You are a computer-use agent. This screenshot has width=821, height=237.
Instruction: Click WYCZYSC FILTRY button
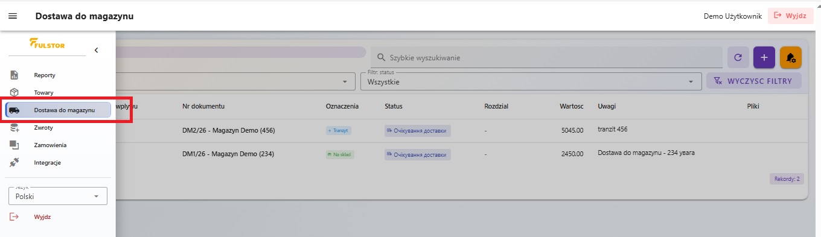point(754,81)
